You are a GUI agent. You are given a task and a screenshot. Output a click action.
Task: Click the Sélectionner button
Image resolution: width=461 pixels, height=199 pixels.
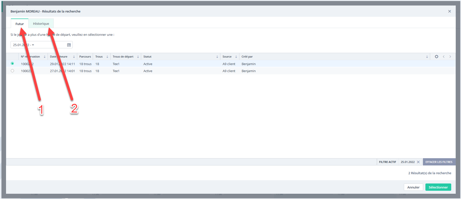click(438, 187)
